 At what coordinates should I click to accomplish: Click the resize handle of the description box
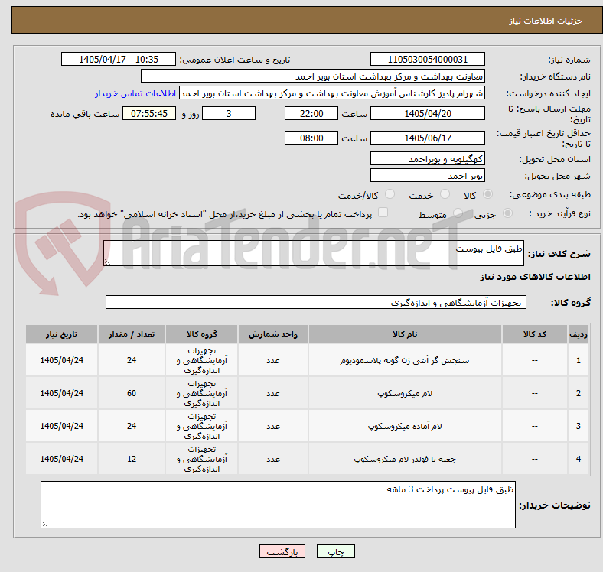tap(107, 262)
